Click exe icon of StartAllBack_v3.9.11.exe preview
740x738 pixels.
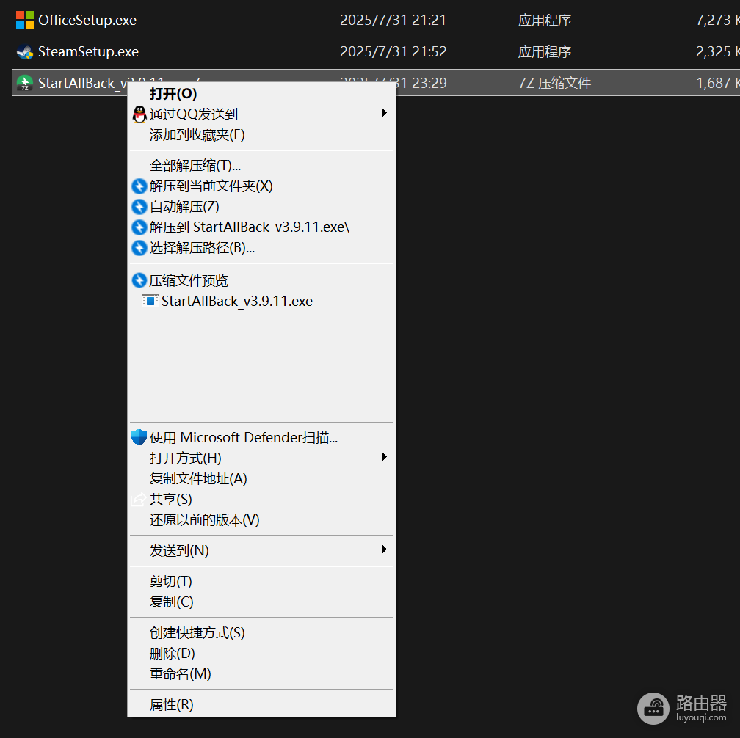coord(150,301)
